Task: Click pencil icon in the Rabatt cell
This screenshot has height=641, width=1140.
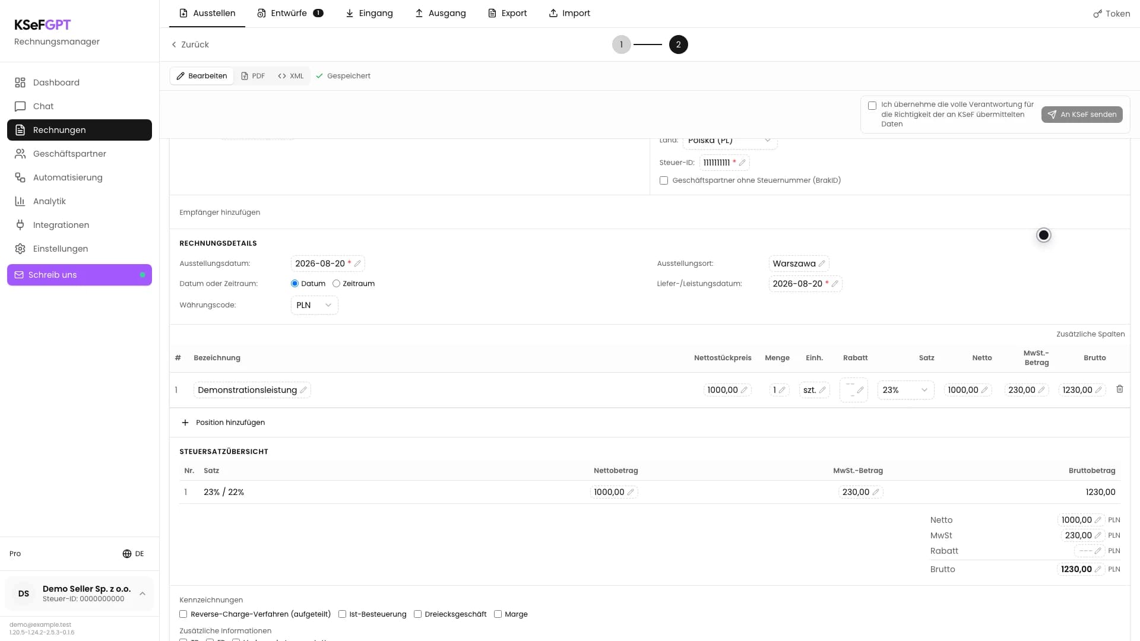Action: pyautogui.click(x=860, y=390)
